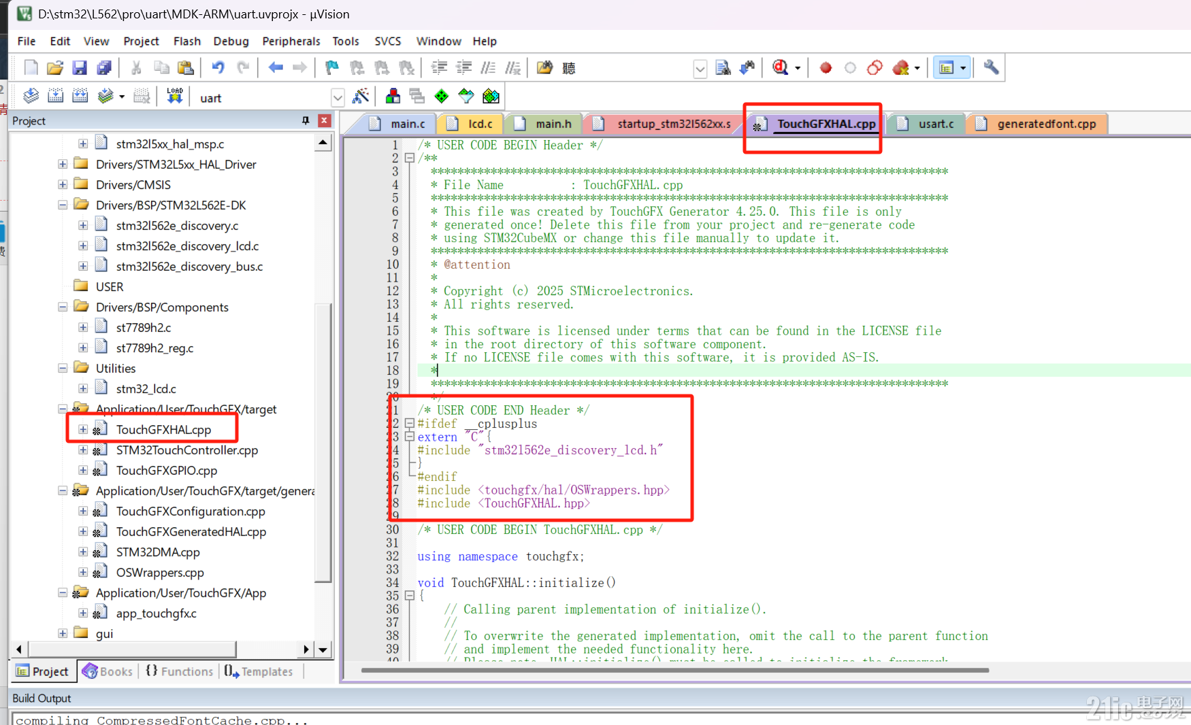Navigate backwards with the blue left arrow

tap(276, 67)
